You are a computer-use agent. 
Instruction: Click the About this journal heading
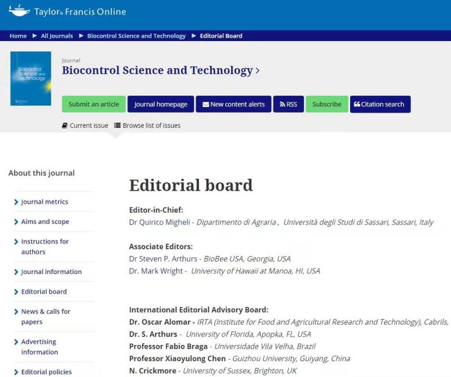coord(41,173)
